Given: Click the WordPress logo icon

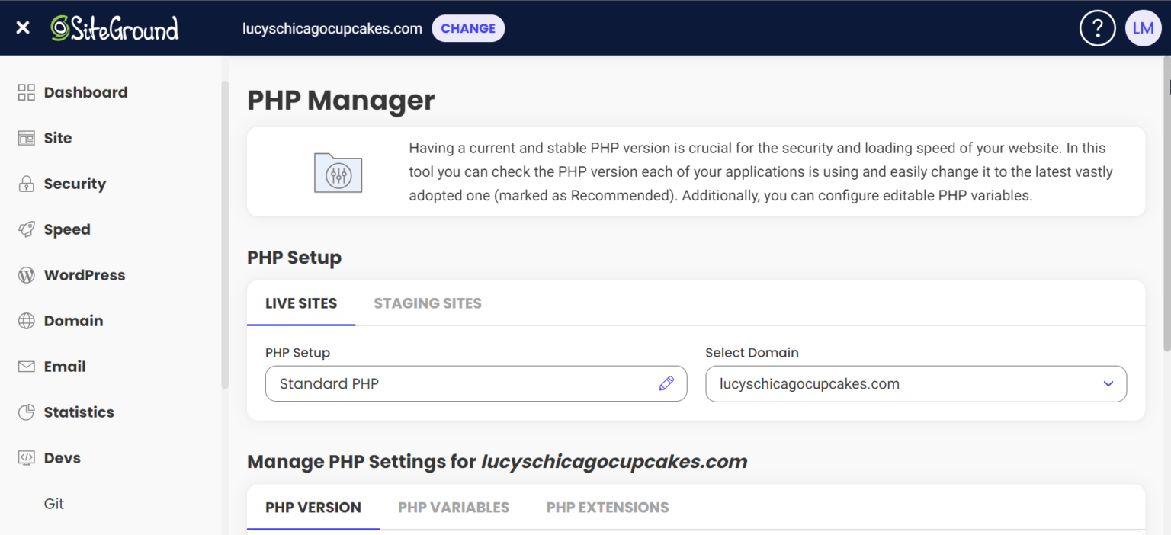Looking at the screenshot, I should coord(27,275).
